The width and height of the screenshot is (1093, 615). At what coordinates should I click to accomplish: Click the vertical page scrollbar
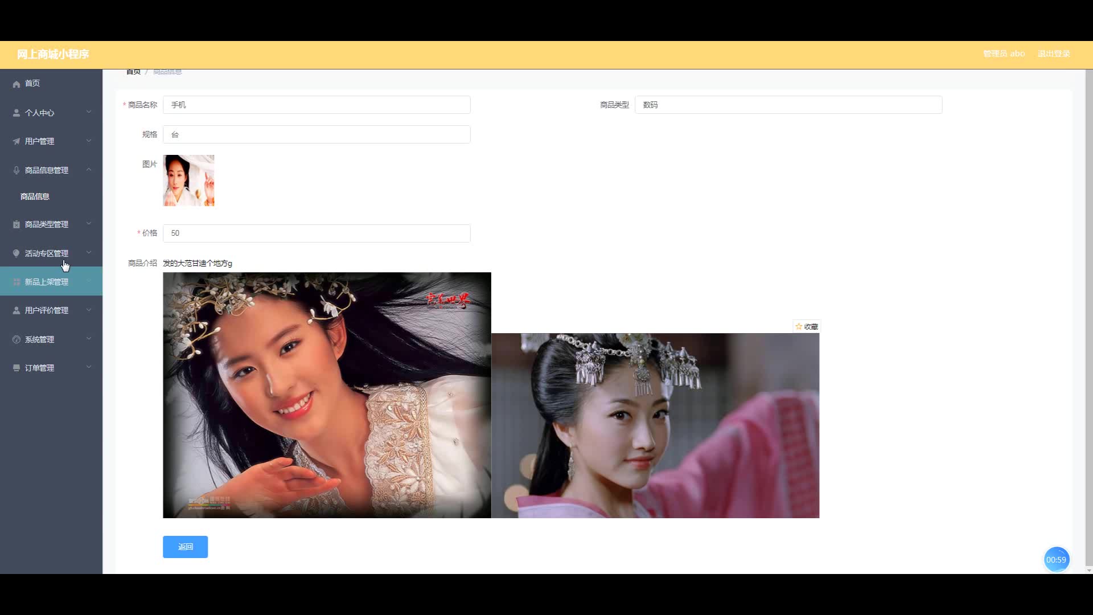[1088, 319]
